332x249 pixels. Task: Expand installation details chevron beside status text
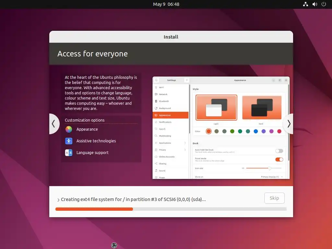click(x=58, y=200)
